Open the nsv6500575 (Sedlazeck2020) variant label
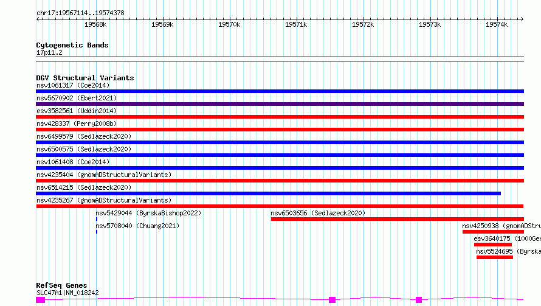This screenshot has width=541, height=306. click(84, 149)
